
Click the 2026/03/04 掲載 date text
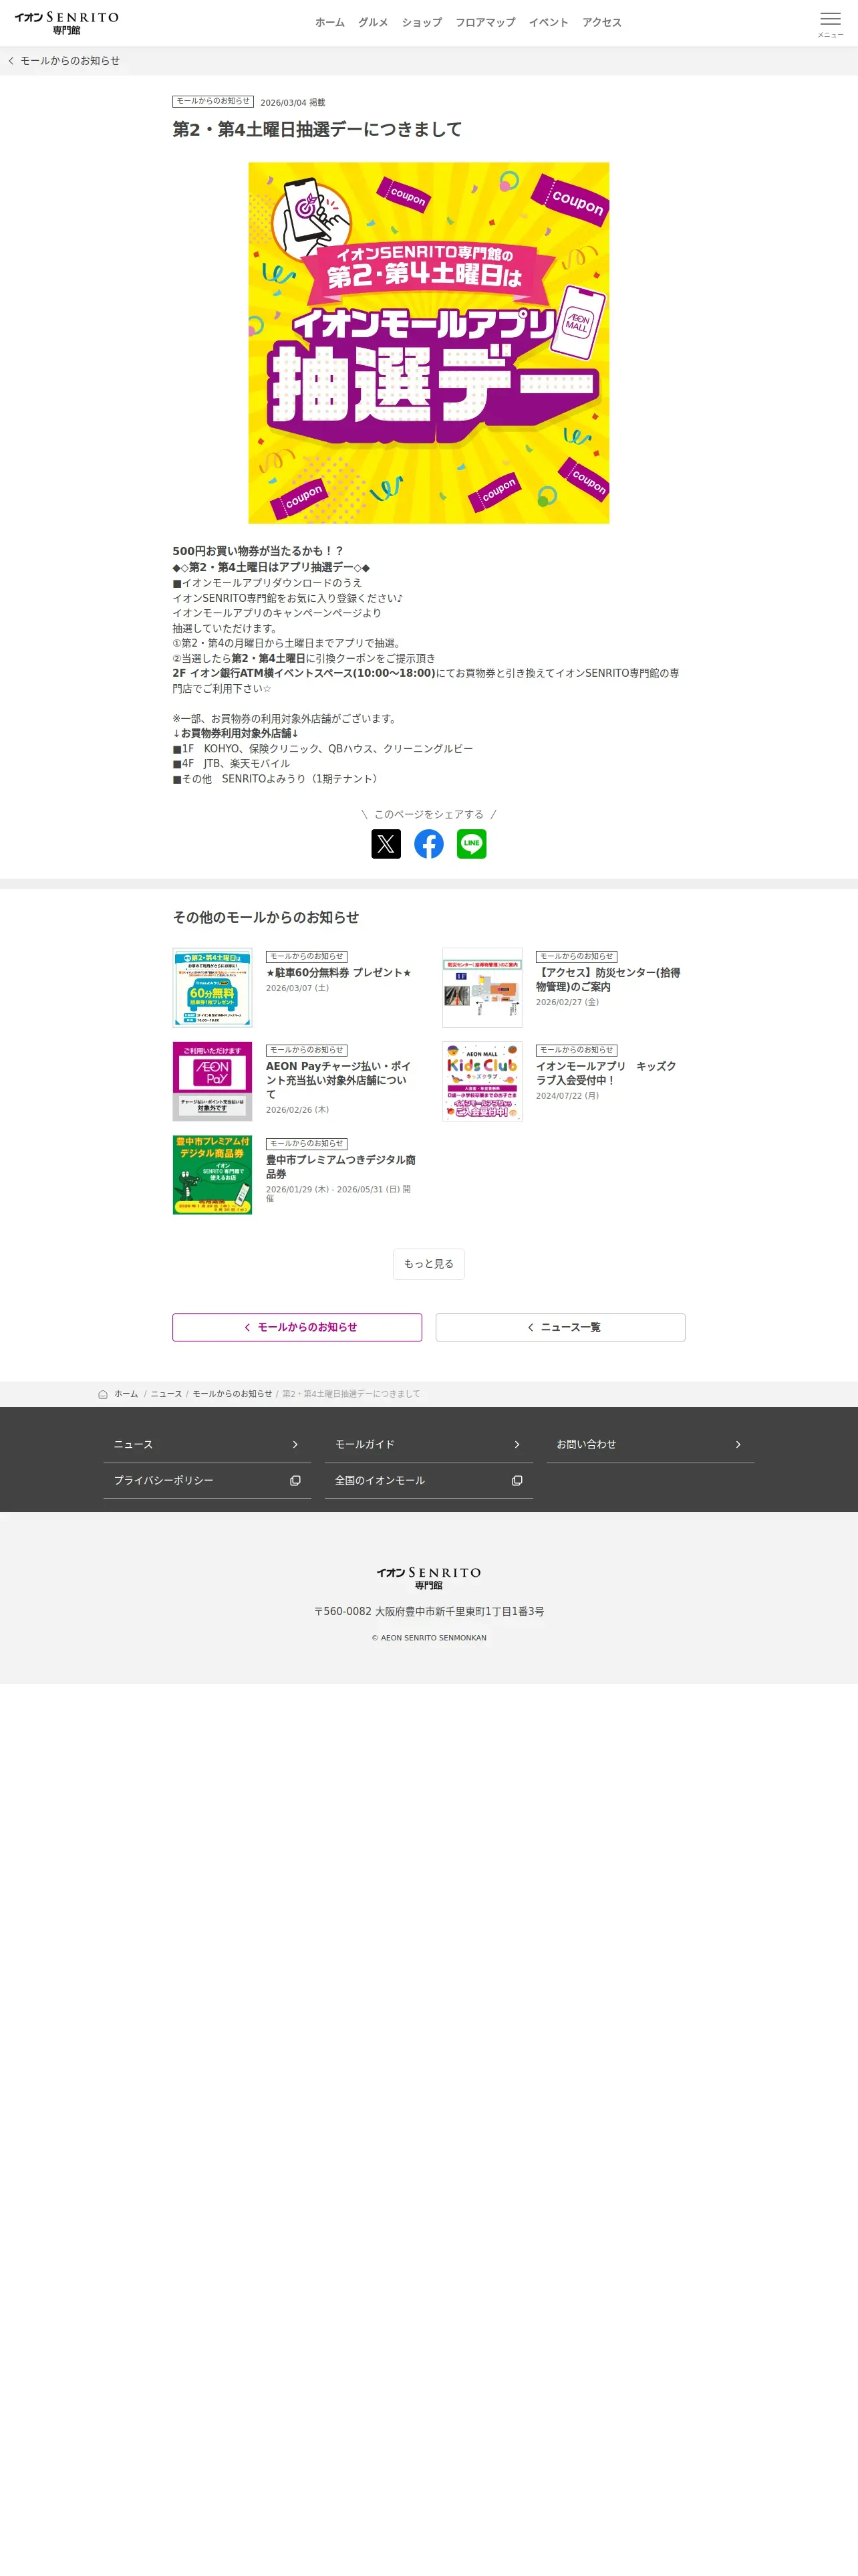[293, 102]
